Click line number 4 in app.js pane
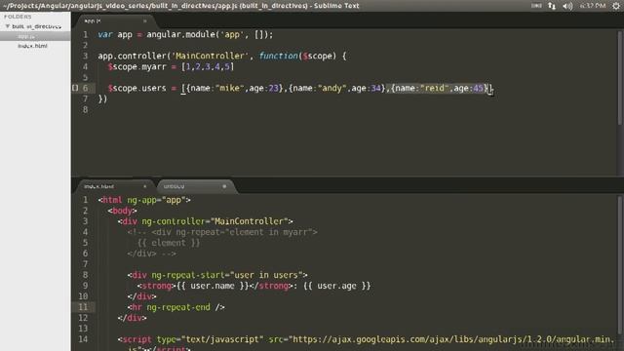The width and height of the screenshot is (624, 351). tap(85, 67)
